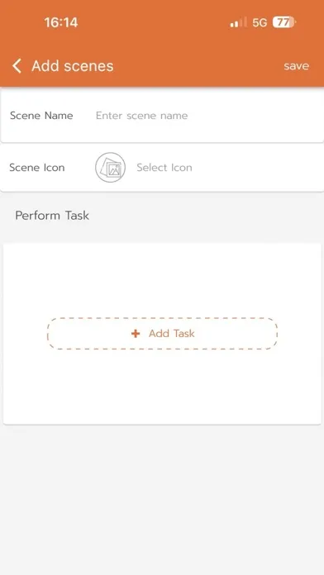Tap the Scene Icon label

[x=37, y=168]
